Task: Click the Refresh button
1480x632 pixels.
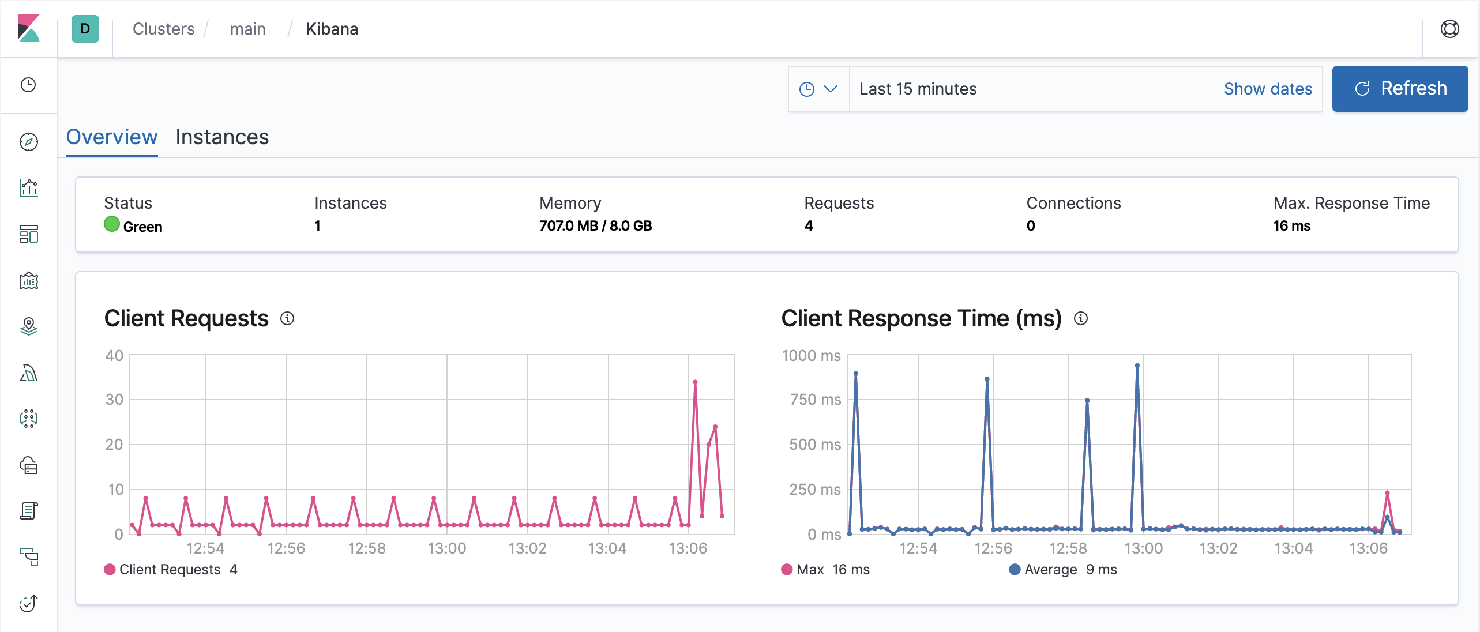Action: [x=1400, y=88]
